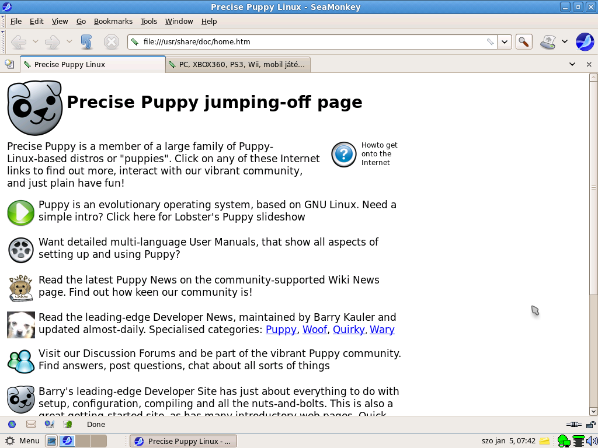The height and width of the screenshot is (448, 598).
Task: Click the green network tray icon
Action: (564, 441)
